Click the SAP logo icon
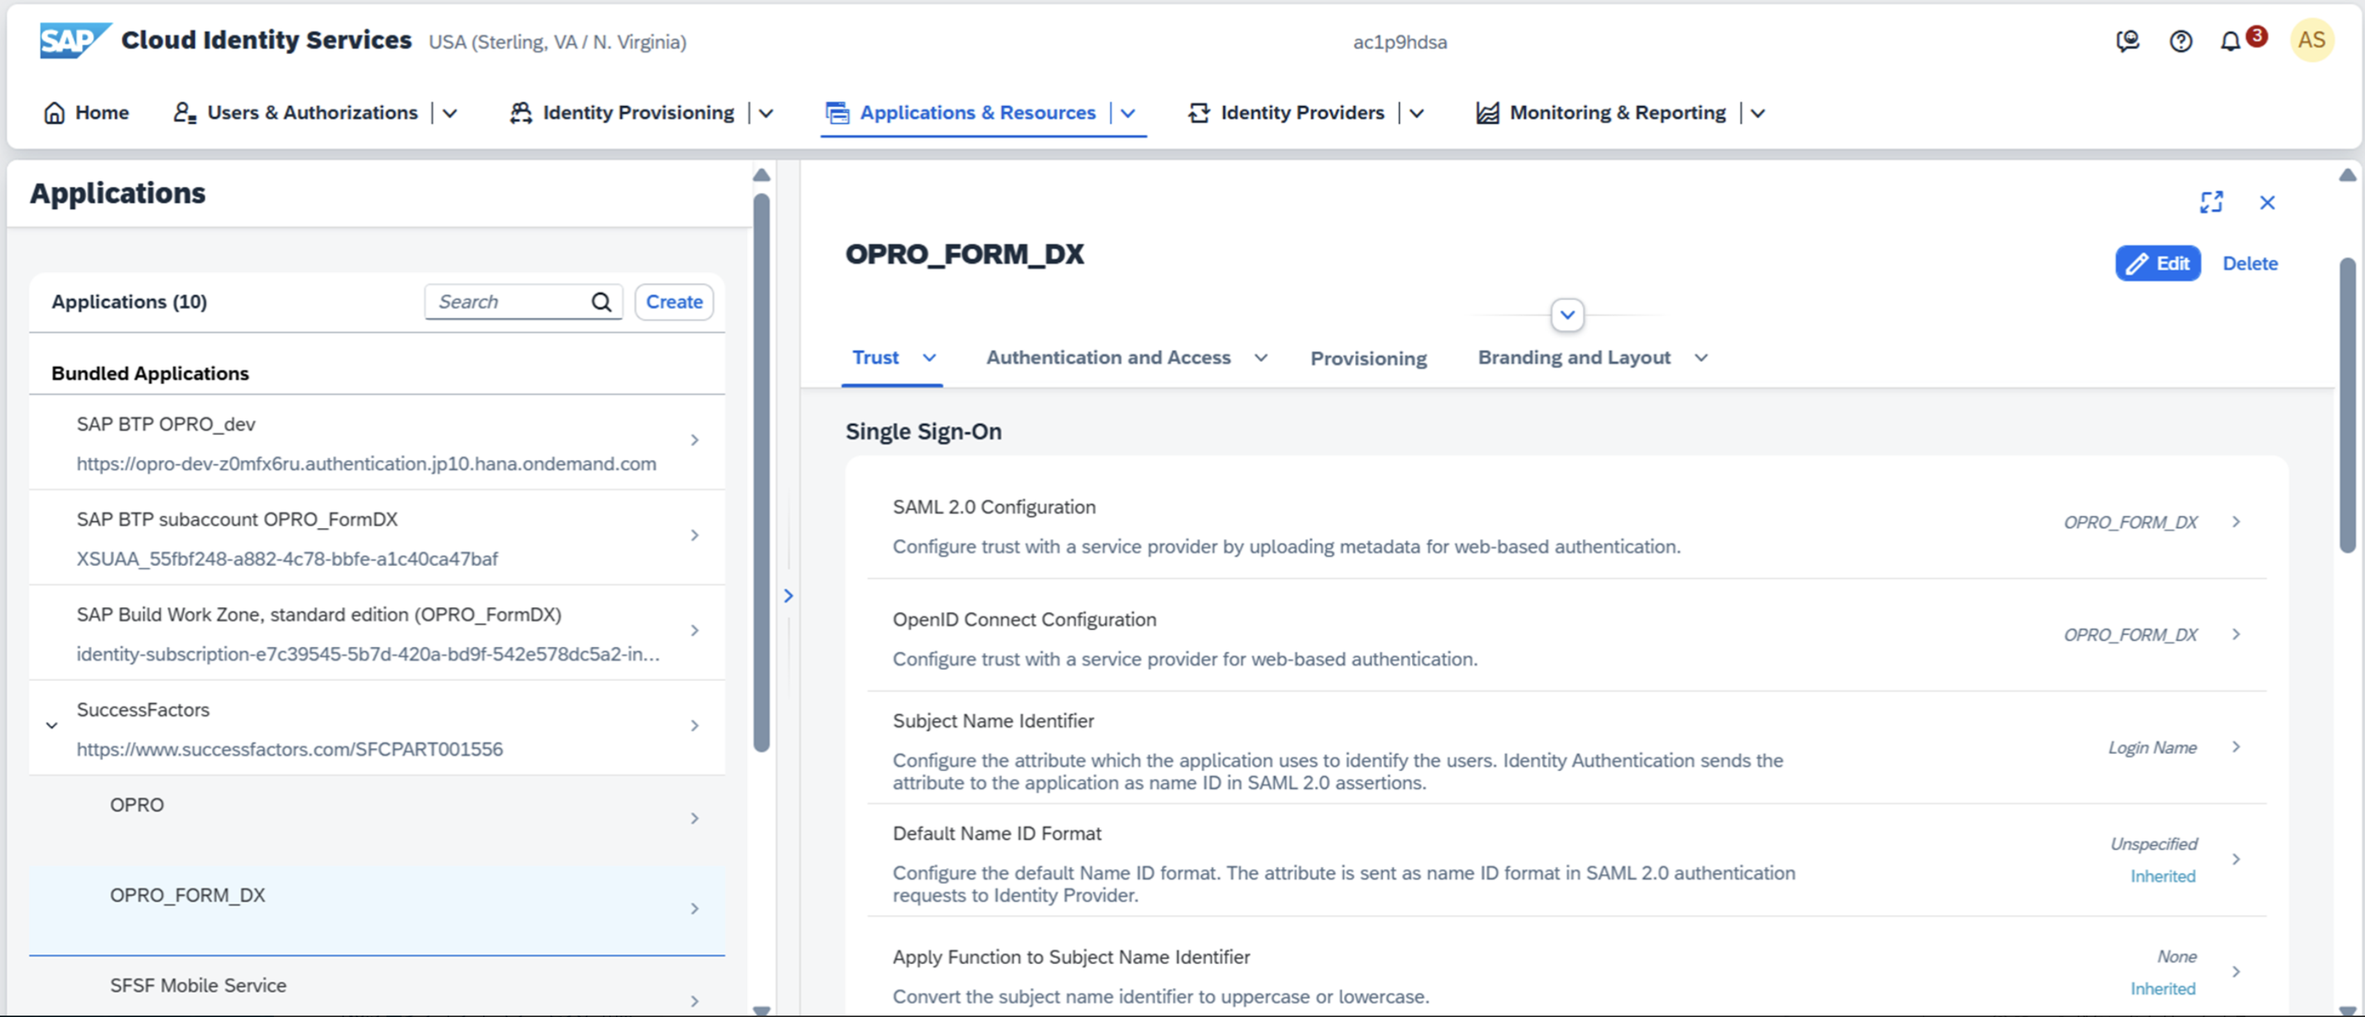The height and width of the screenshot is (1017, 2365). pos(74,40)
